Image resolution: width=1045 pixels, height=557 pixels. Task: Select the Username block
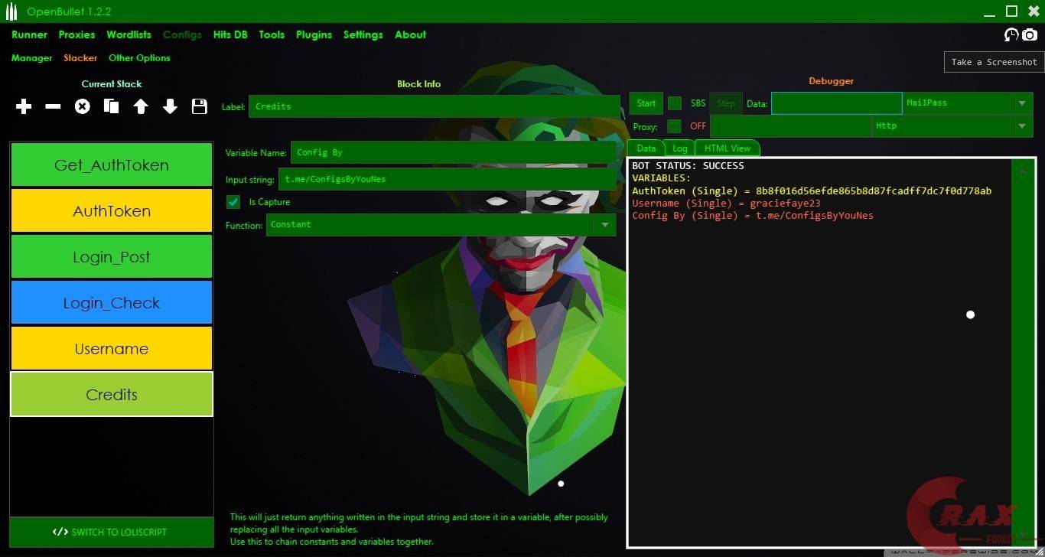coord(112,348)
